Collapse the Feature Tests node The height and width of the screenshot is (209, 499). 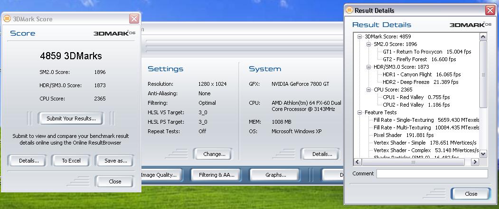coord(360,112)
